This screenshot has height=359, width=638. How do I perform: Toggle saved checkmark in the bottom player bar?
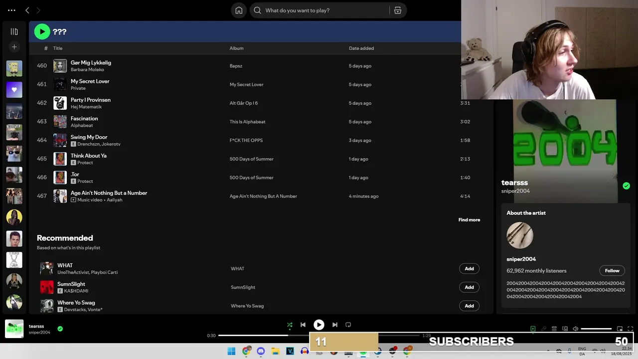click(x=60, y=329)
